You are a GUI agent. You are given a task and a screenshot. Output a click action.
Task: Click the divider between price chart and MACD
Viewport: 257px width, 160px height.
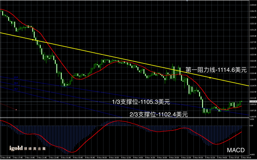(x=125, y=118)
